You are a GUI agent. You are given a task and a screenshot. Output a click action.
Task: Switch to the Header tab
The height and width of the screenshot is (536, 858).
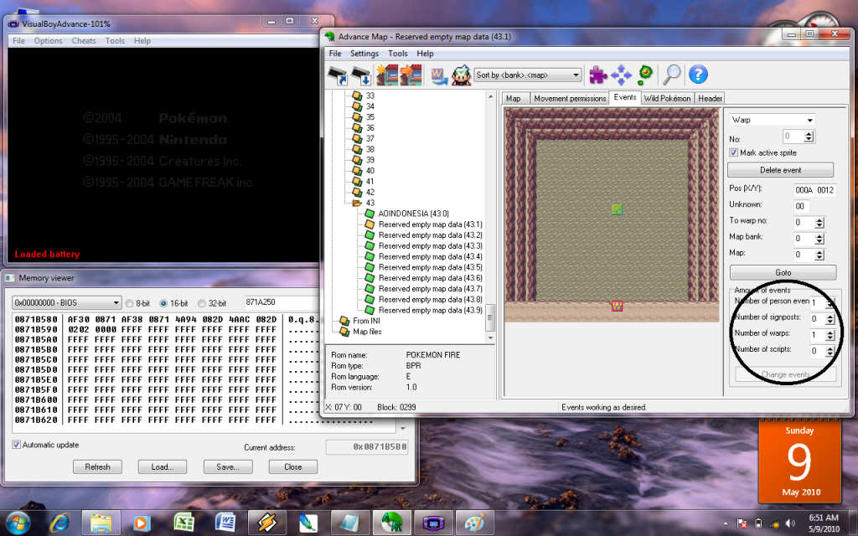pyautogui.click(x=710, y=99)
